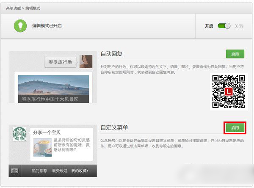Click the Starbucks logo avatar
This screenshot has width=254, height=188.
pos(19,134)
